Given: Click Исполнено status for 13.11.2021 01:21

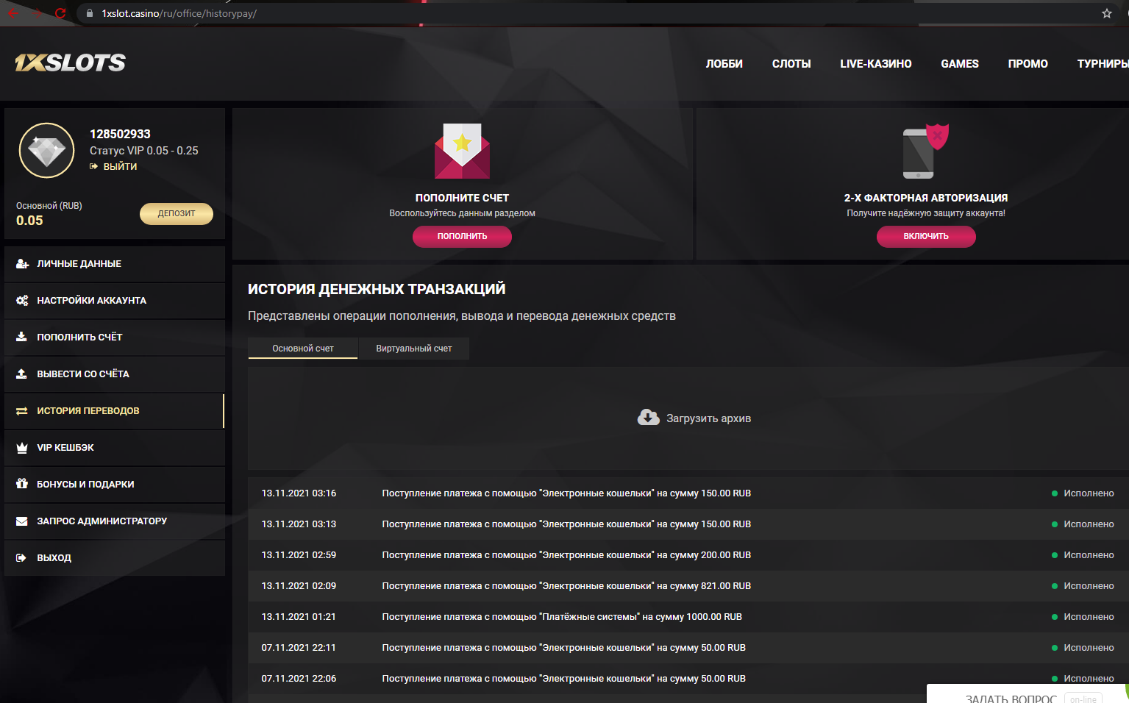Looking at the screenshot, I should (x=1089, y=617).
